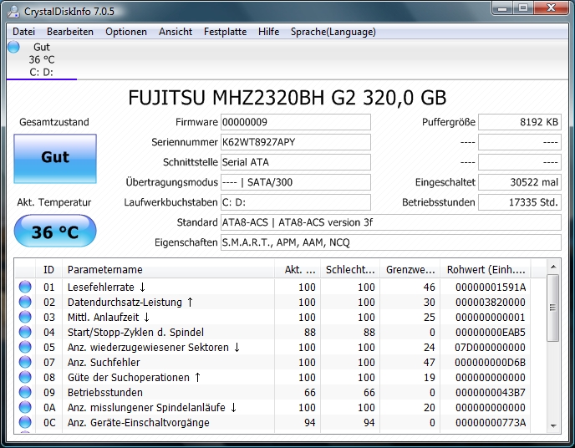
Task: Open the Bearbeiten menu
Action: [x=70, y=32]
